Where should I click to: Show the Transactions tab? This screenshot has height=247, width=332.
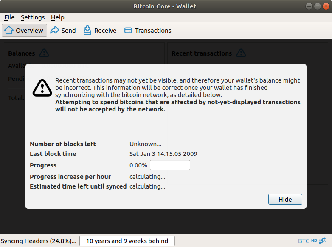click(148, 31)
